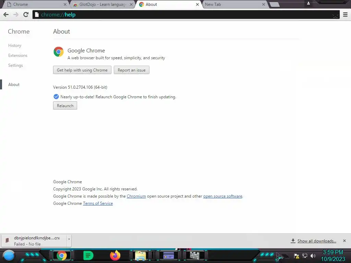351x263 pixels.
Task: Open the open source software link
Action: coord(222,196)
